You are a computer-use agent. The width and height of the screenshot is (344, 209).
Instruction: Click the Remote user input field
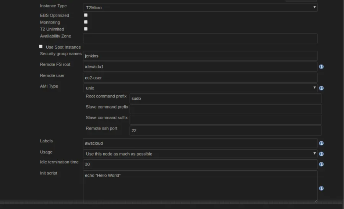coord(200,78)
